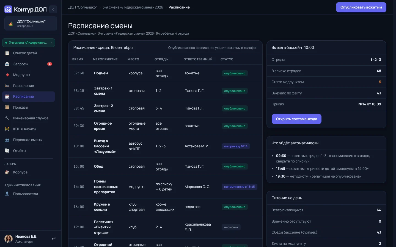Go to Приказы menu item

point(29,107)
